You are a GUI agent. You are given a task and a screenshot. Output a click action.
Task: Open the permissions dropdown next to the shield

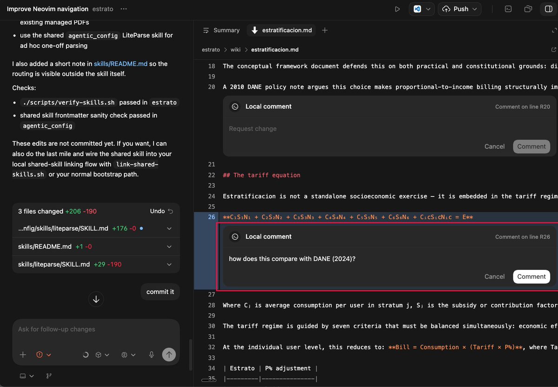point(49,355)
